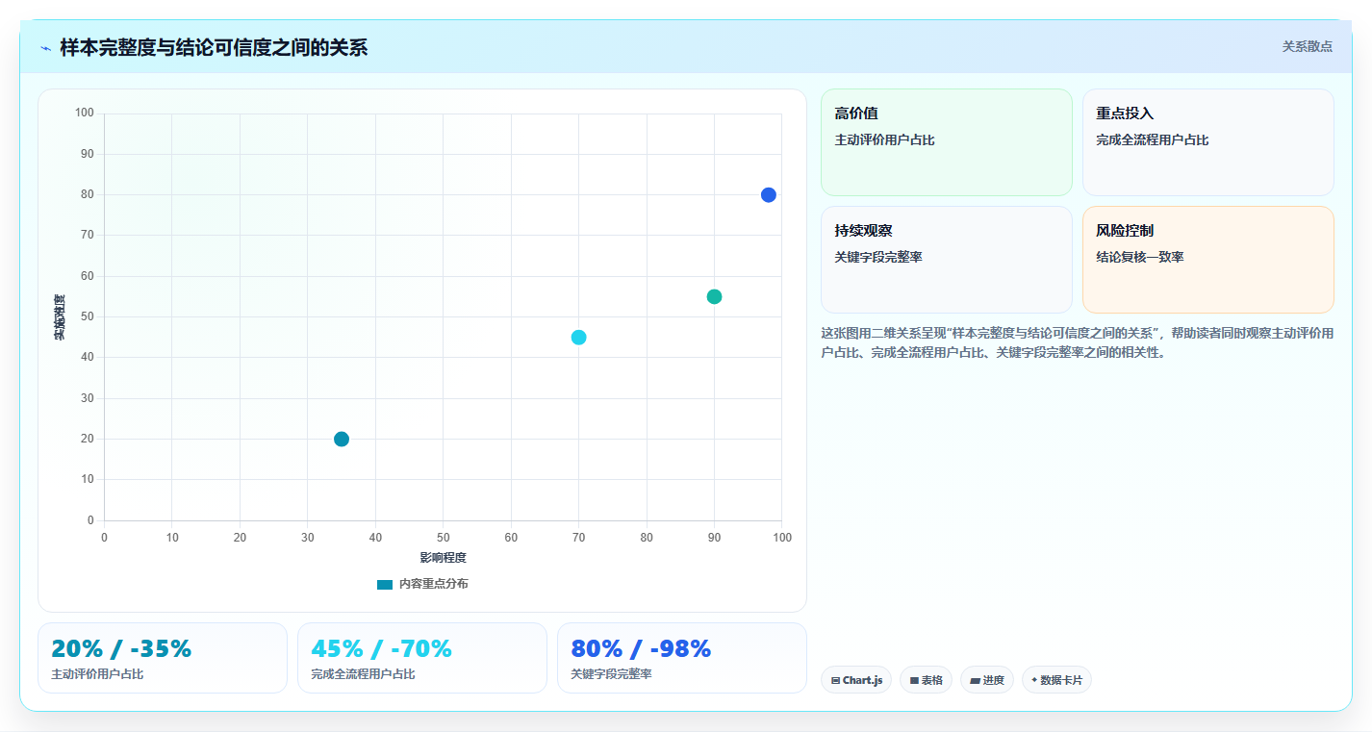Click the y-axis tick label 100
The width and height of the screenshot is (1372, 732).
coord(84,114)
